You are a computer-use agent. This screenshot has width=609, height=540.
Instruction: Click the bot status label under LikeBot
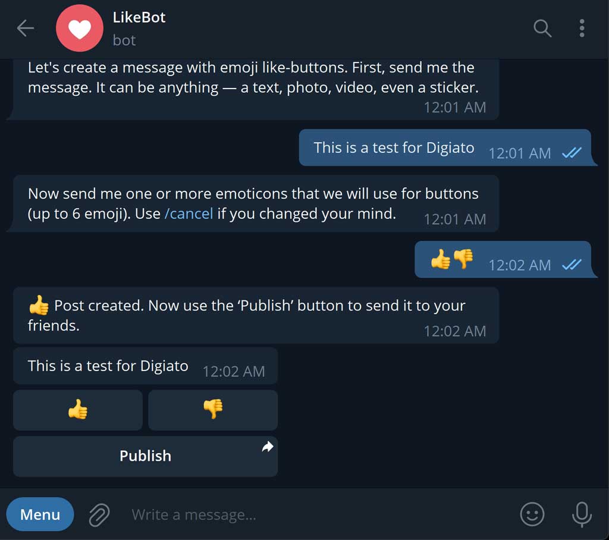[x=124, y=40]
